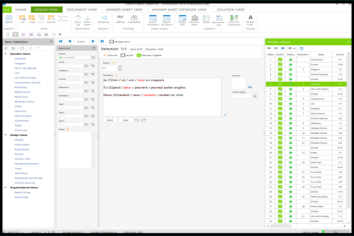The height and width of the screenshot is (236, 354).
Task: Enable the Navigate active checkbox
Action: pyautogui.click(x=111, y=42)
